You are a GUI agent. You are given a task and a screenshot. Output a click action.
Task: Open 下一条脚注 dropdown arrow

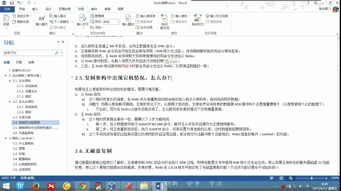[72, 22]
